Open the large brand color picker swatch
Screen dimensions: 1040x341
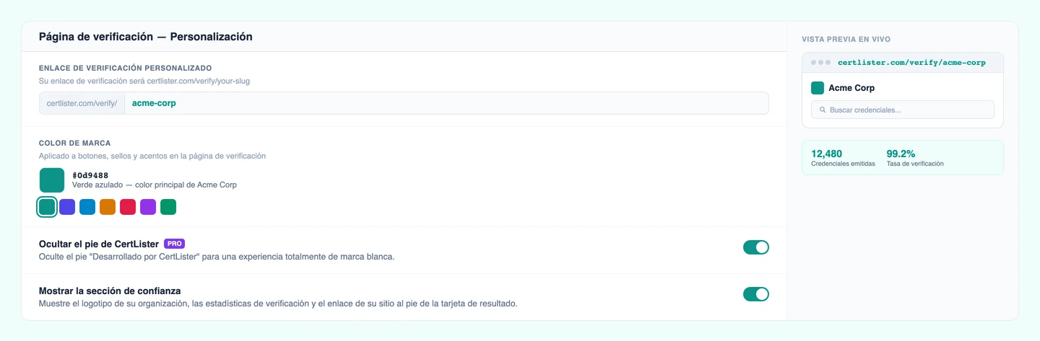click(52, 180)
